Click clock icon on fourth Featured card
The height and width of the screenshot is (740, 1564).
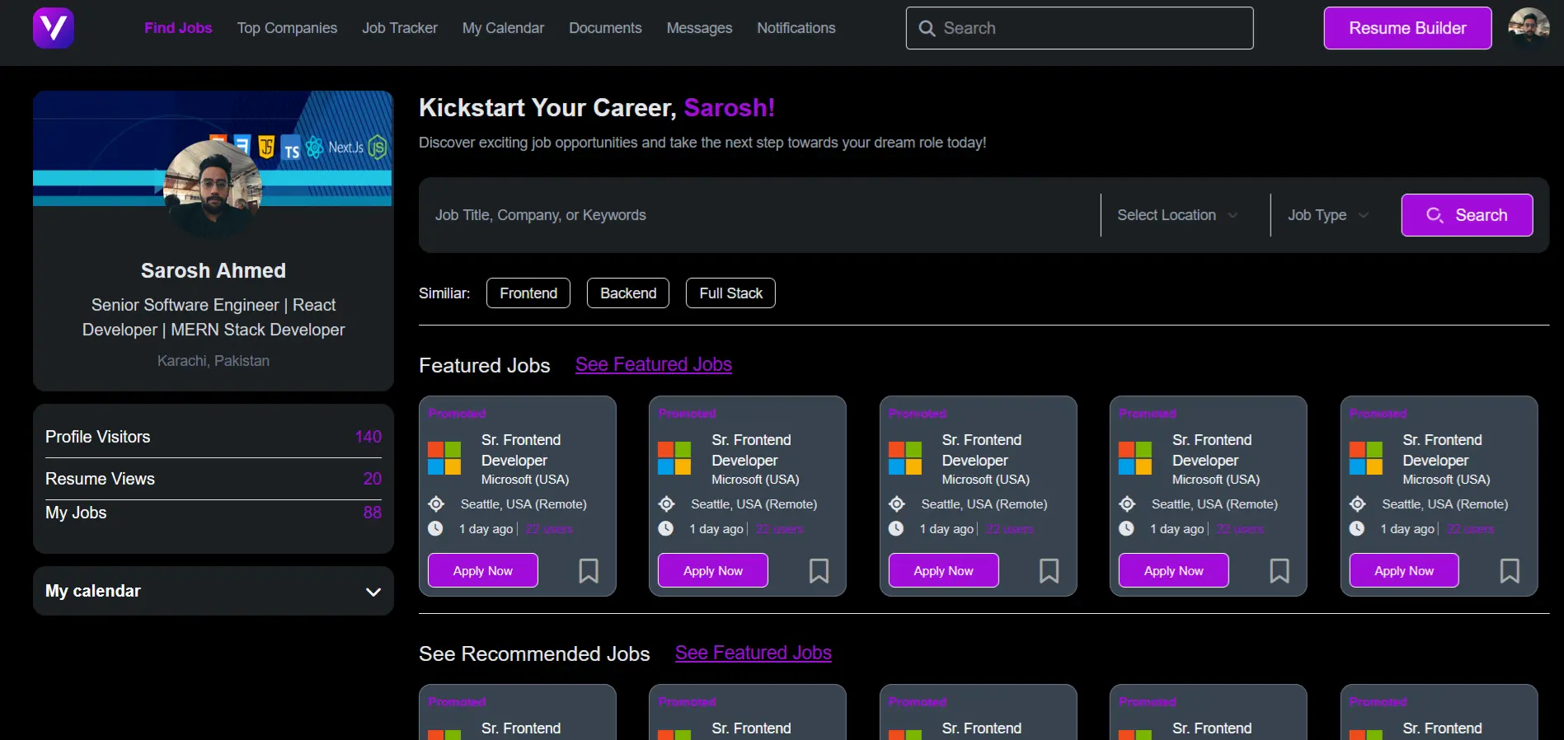coord(1126,528)
